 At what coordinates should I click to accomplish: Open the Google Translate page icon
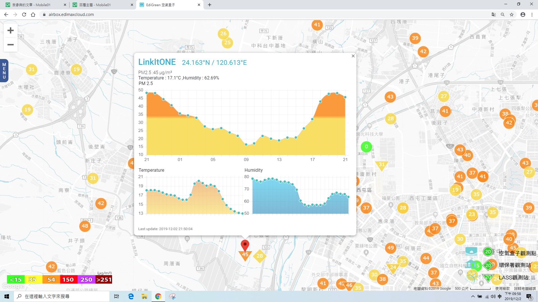[494, 15]
